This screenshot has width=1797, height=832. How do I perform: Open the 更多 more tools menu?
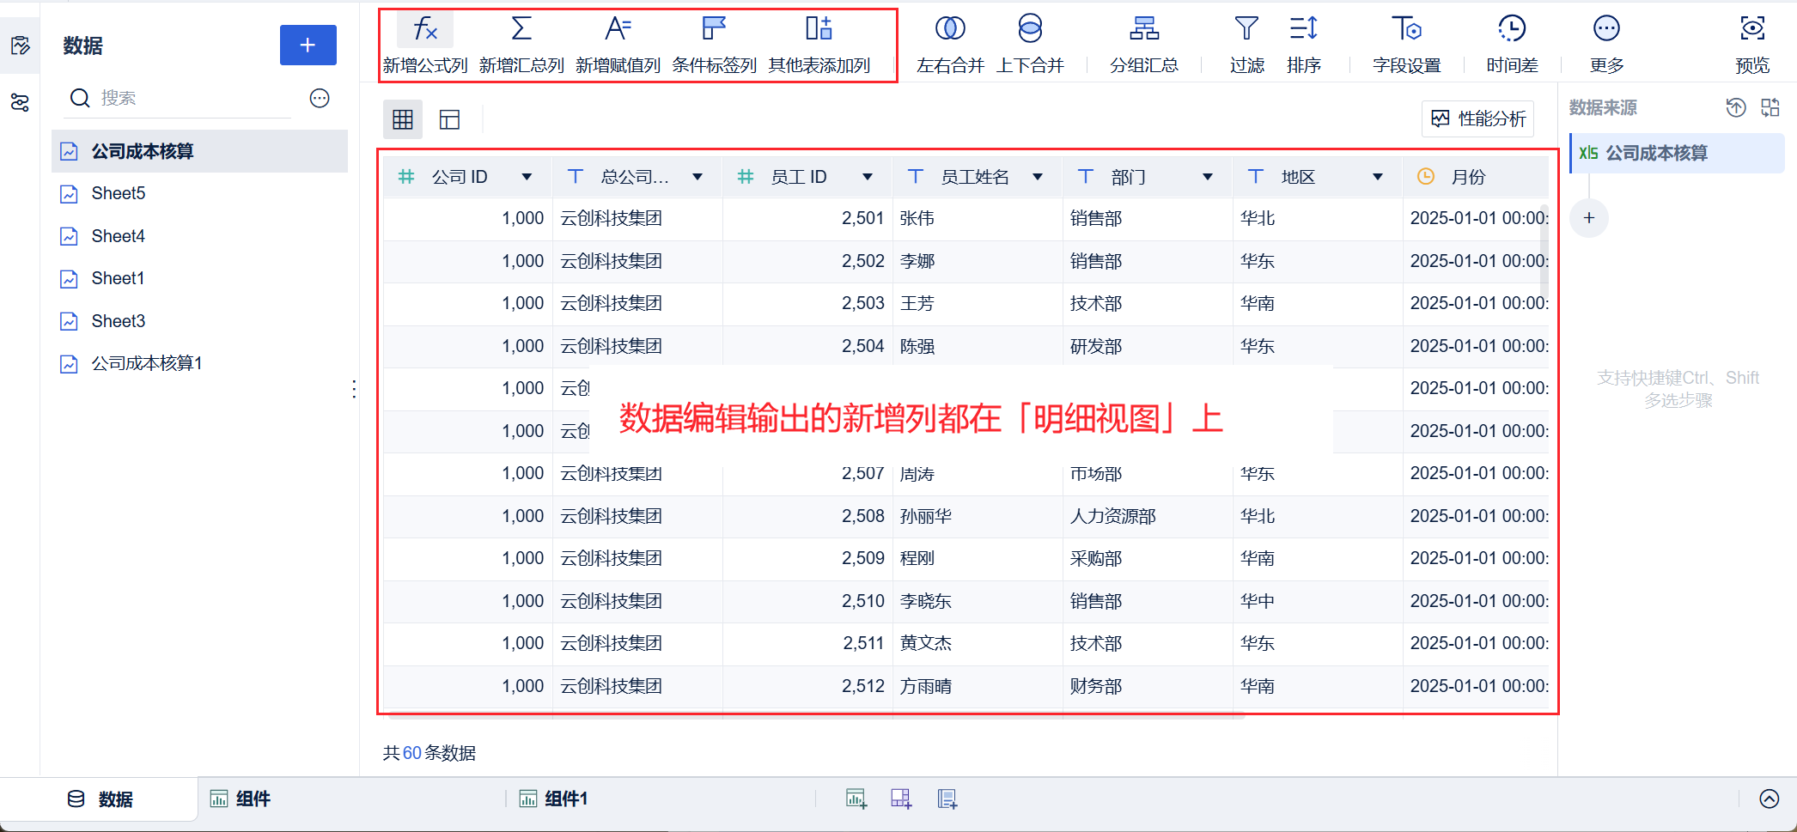(1606, 45)
